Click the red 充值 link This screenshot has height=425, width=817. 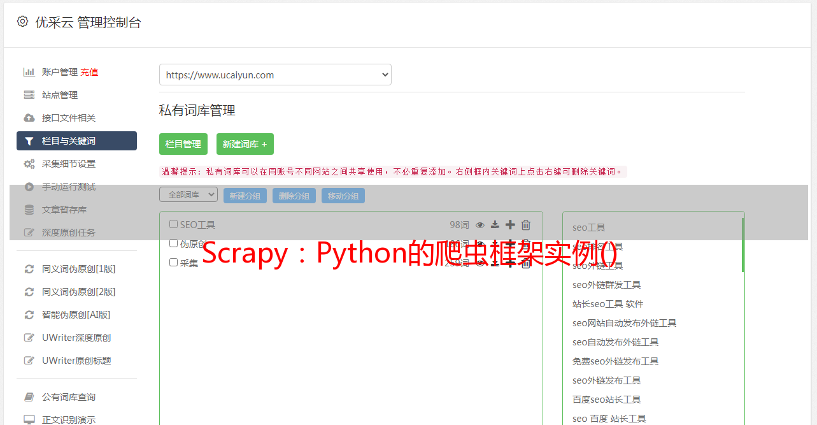coord(89,72)
